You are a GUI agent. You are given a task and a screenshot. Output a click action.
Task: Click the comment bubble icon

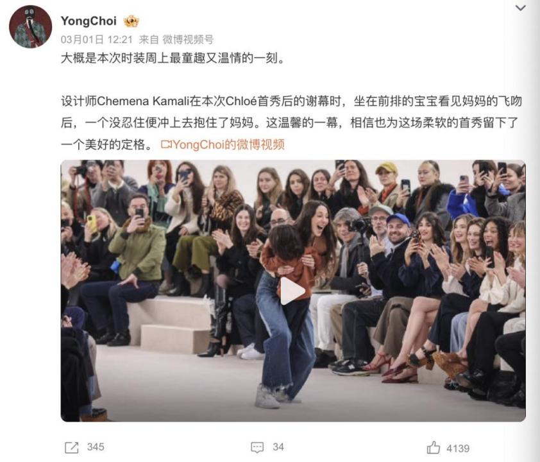point(257,447)
